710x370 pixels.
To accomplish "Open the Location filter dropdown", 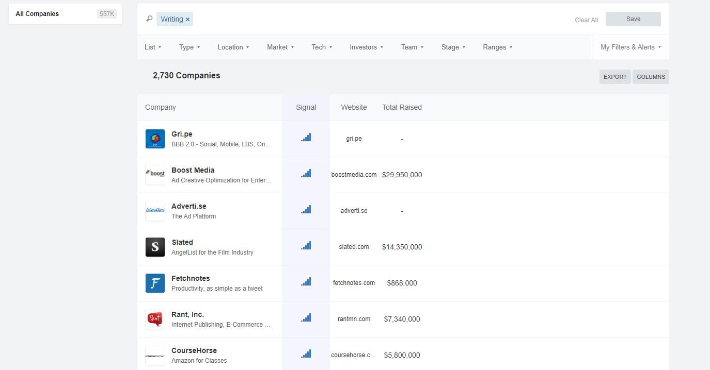I will click(x=233, y=47).
